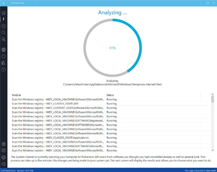Open the gear settings icon in sidebar
Image resolution: width=217 pixels, height=172 pixels.
tap(4, 164)
